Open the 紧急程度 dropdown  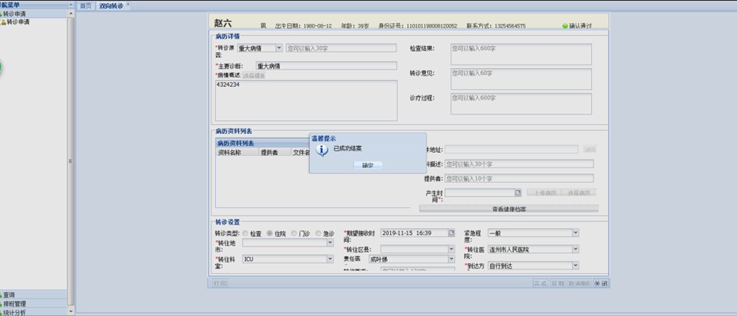pos(575,233)
